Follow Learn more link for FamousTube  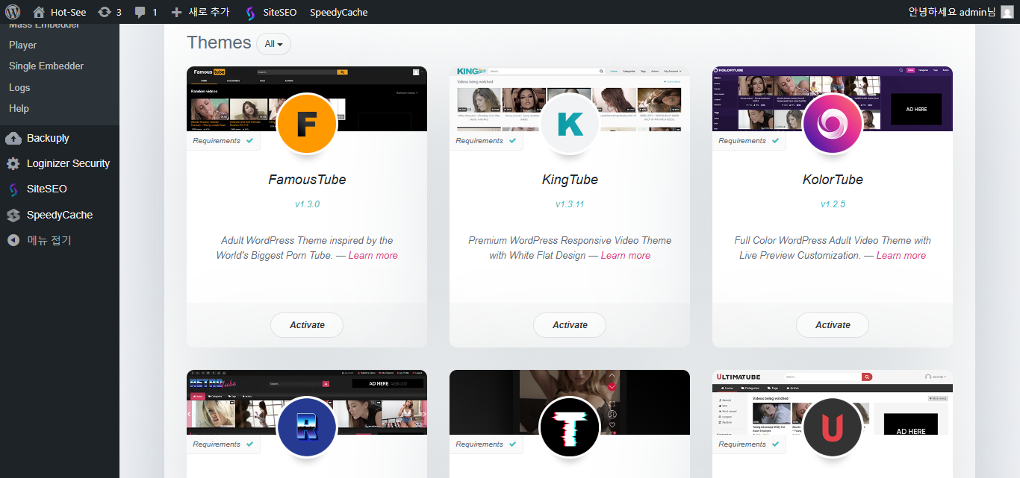coord(373,255)
